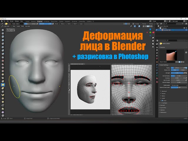Adjust the Strength slider in Brush Settings

click(x=177, y=73)
